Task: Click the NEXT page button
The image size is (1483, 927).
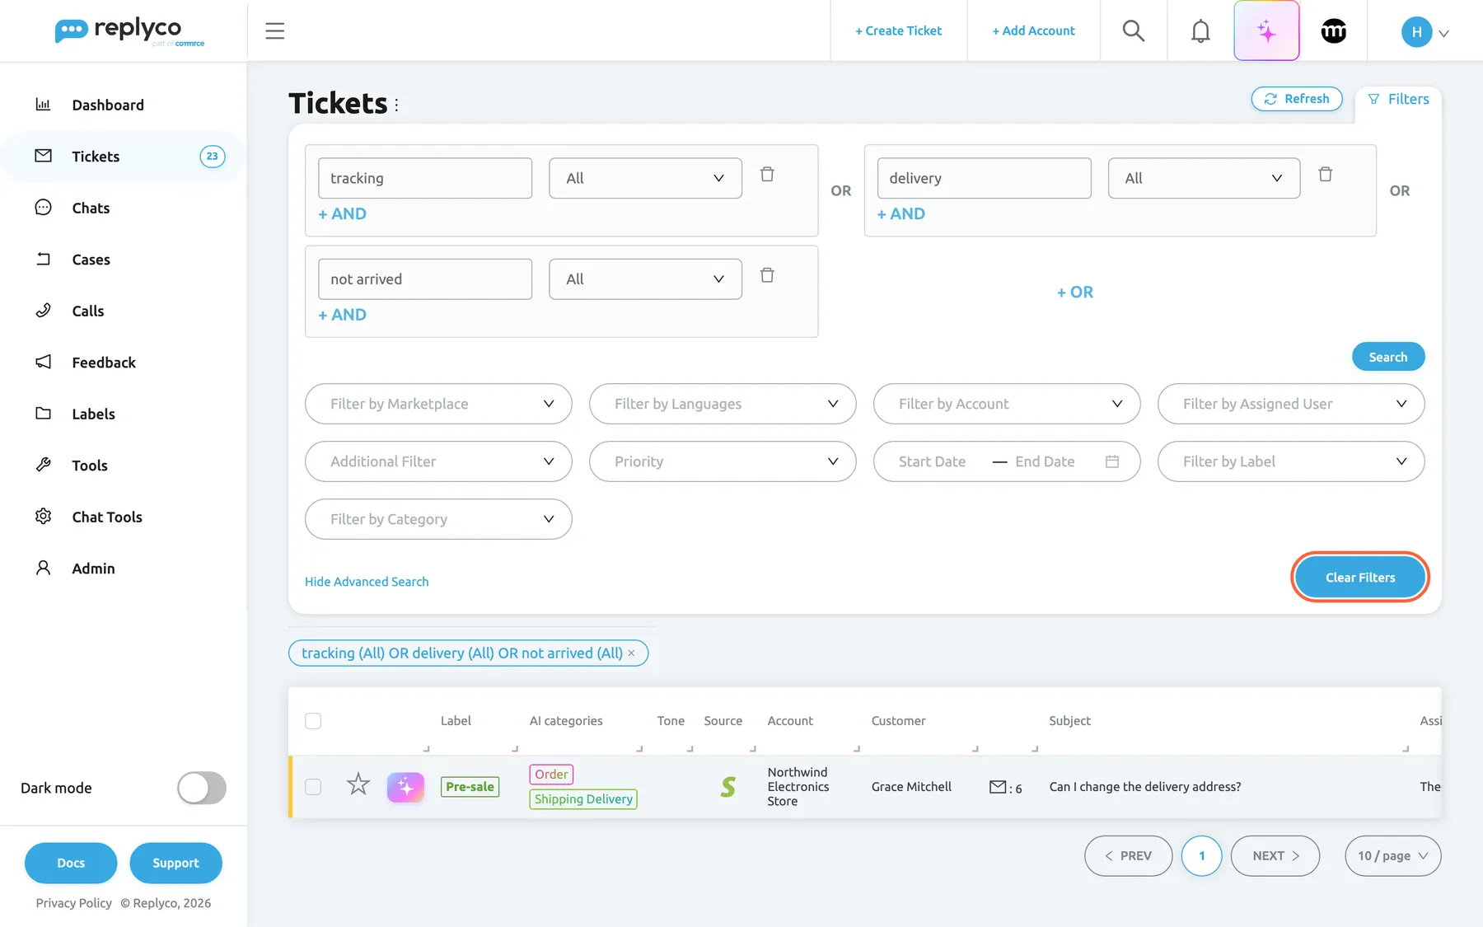Action: 1275,856
